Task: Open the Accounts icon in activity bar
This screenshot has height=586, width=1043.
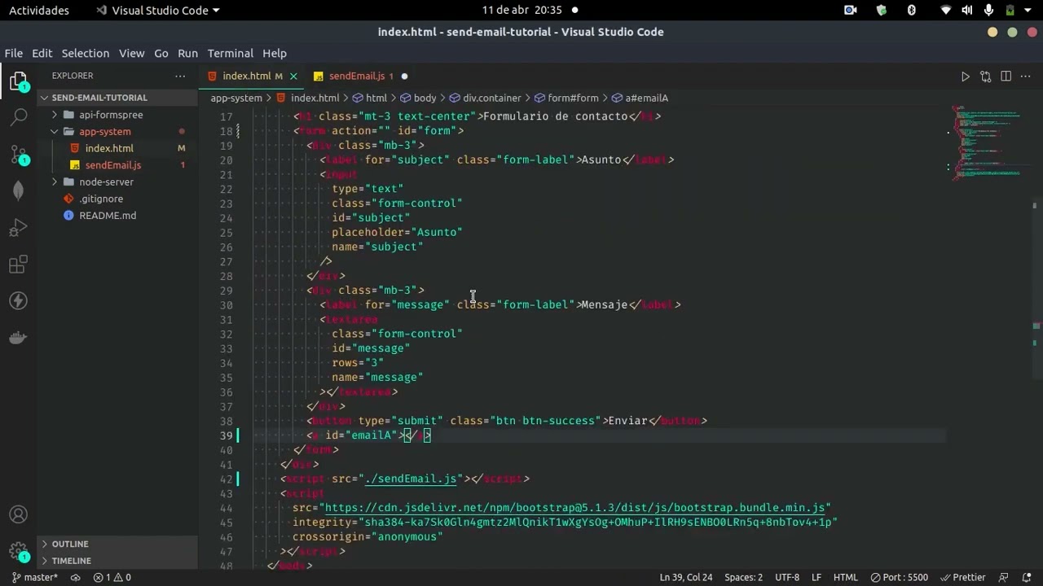Action: [x=19, y=514]
